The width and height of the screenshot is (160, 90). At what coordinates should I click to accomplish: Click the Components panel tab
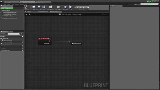(x=6, y=6)
